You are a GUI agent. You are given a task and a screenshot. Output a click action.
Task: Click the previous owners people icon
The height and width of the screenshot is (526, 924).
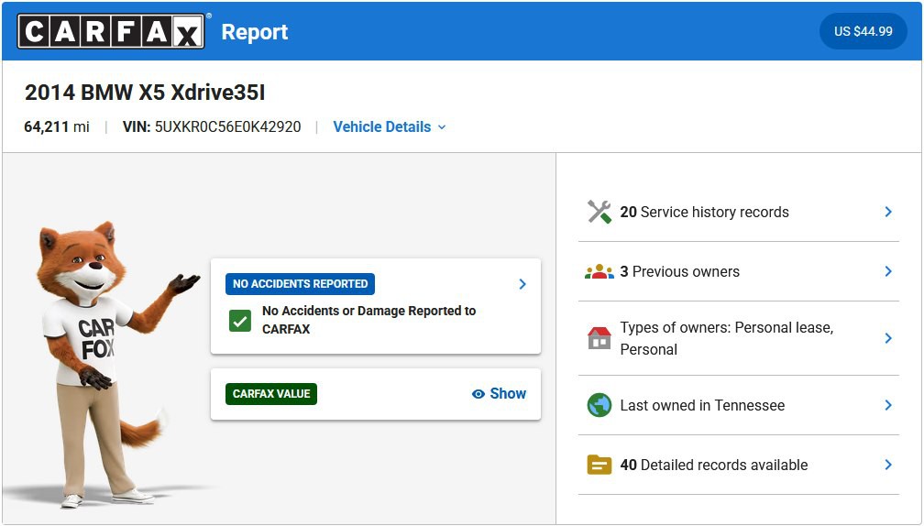[x=599, y=271]
